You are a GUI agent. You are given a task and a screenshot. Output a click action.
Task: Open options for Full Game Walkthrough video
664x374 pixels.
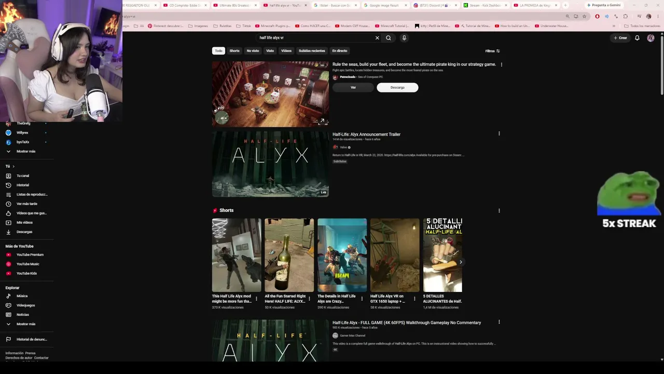click(499, 322)
